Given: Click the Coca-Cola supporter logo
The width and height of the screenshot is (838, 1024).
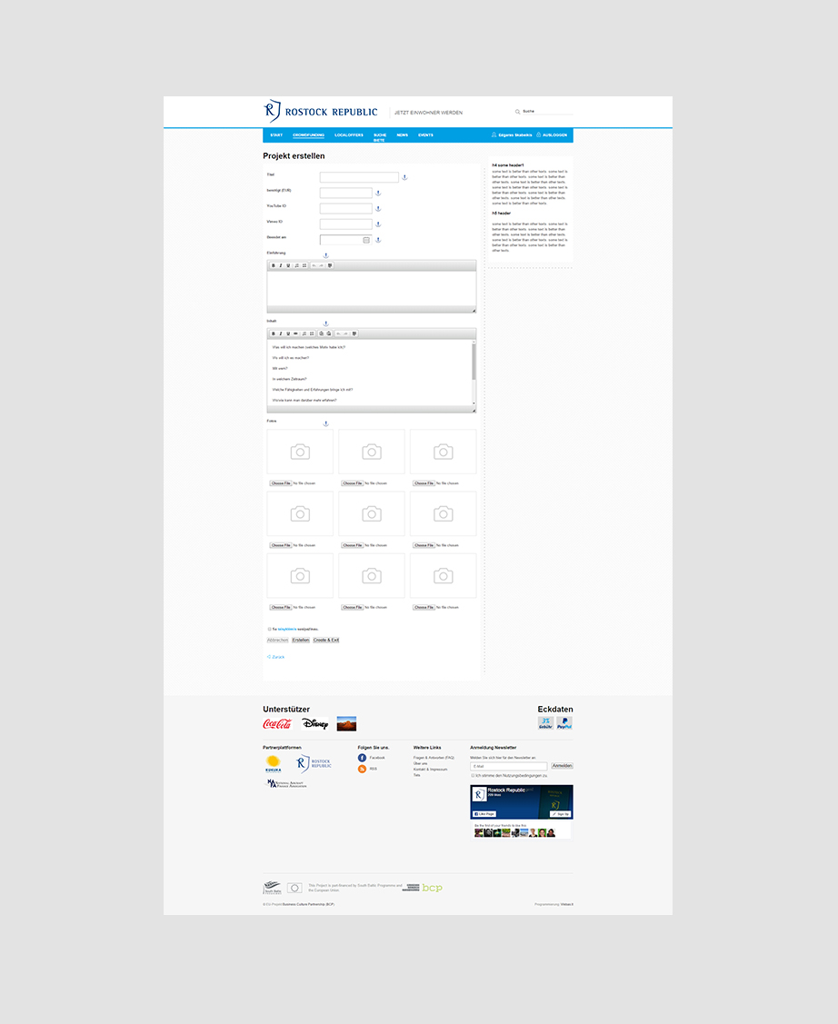Looking at the screenshot, I should [277, 724].
